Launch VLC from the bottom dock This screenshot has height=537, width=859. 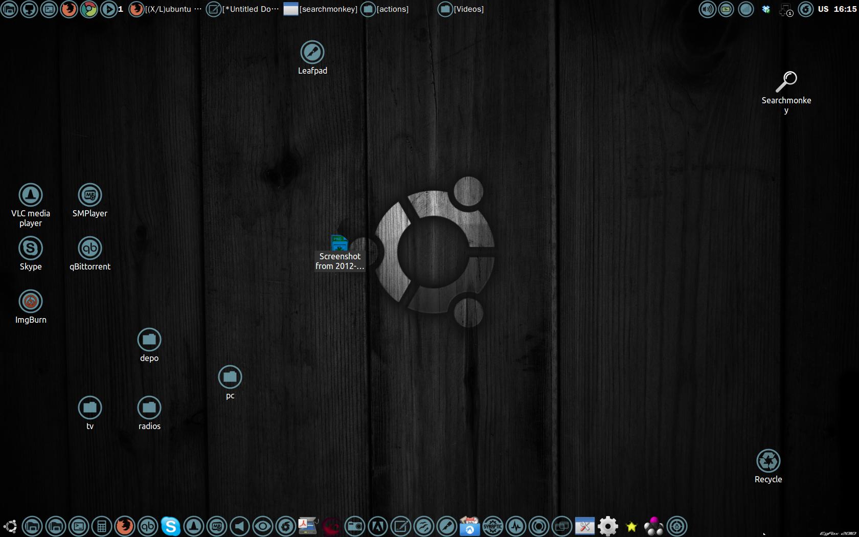point(194,526)
